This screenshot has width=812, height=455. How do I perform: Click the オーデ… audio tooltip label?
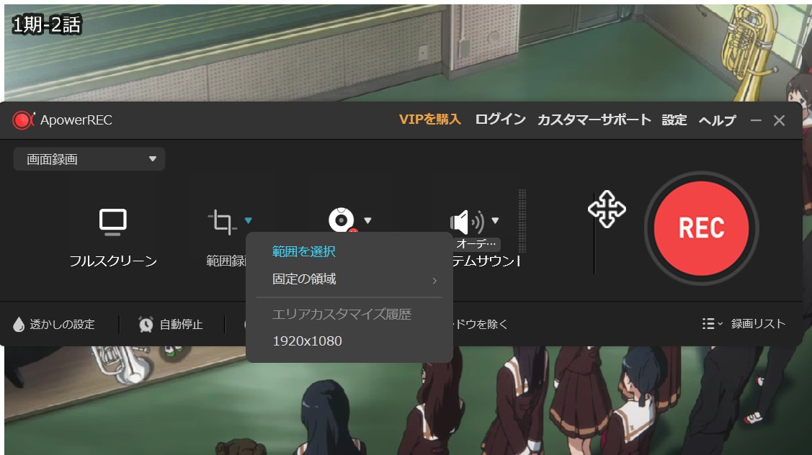476,244
